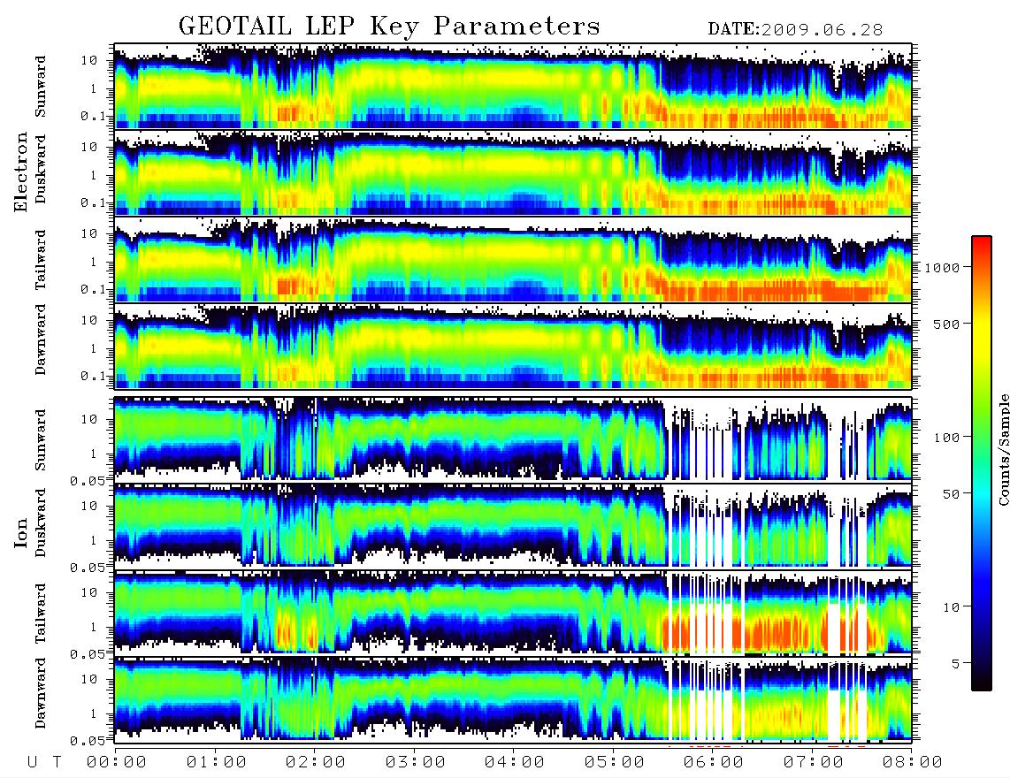
Task: Click the 10 energy tick of Ion Duskward
Action: coord(89,507)
